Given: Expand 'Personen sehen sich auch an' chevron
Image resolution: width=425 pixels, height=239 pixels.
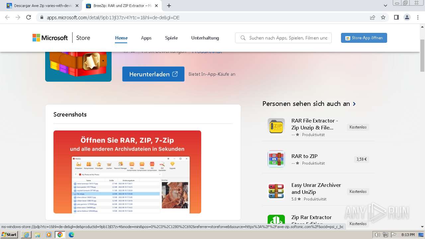Looking at the screenshot, I should (x=354, y=104).
